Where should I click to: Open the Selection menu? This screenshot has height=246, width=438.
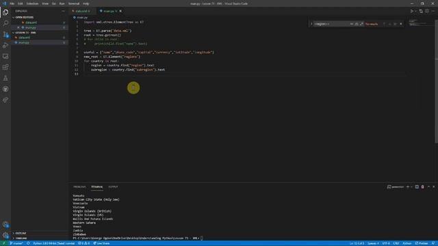32,3
